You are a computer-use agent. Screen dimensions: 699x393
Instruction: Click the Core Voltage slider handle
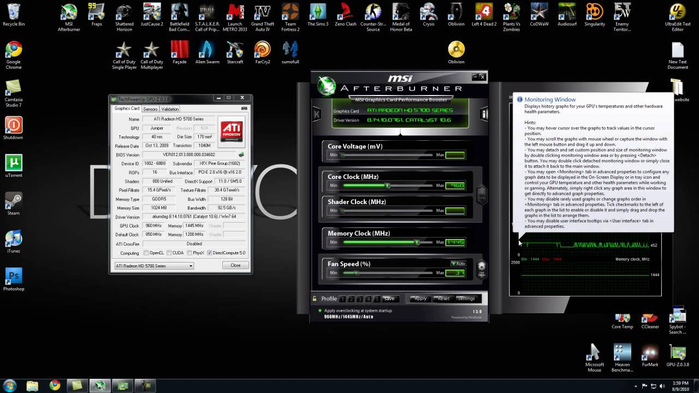point(342,155)
